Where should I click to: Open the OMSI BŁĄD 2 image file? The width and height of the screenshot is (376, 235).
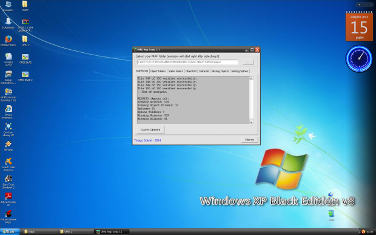[x=25, y=76]
